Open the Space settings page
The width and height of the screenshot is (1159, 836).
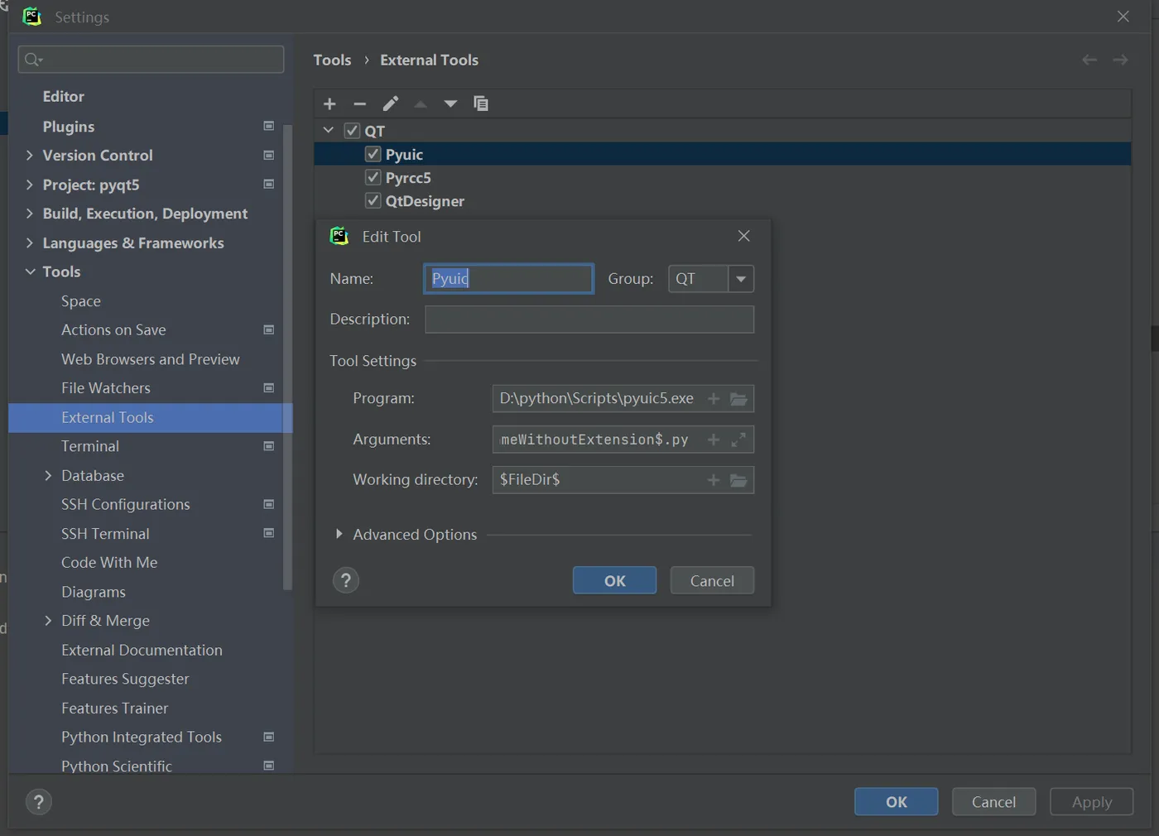(x=81, y=301)
